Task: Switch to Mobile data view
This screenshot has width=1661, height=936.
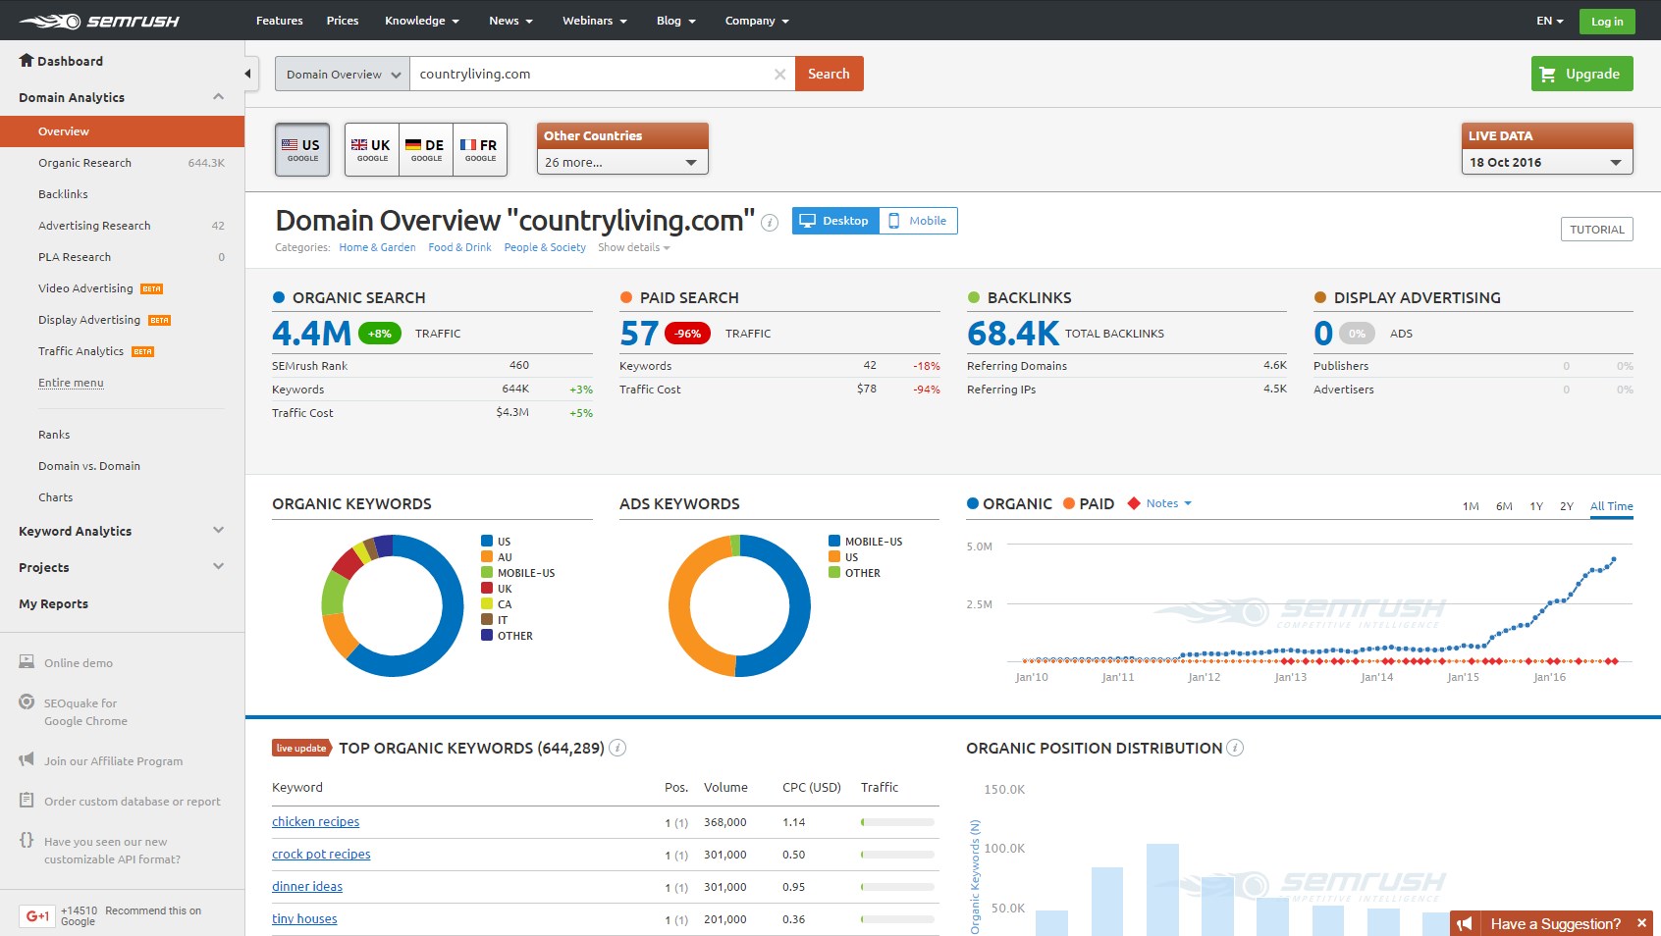Action: (918, 221)
